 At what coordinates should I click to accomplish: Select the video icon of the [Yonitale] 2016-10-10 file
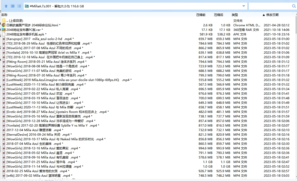point(4,53)
